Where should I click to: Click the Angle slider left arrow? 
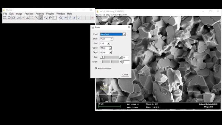[101, 62]
